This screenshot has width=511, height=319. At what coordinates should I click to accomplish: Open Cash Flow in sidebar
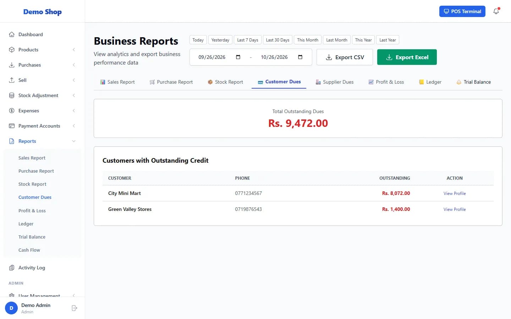(29, 250)
